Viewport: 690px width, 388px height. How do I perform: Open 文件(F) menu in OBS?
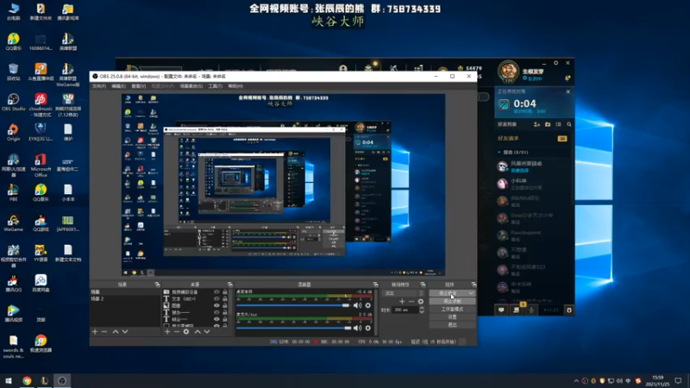tap(99, 86)
